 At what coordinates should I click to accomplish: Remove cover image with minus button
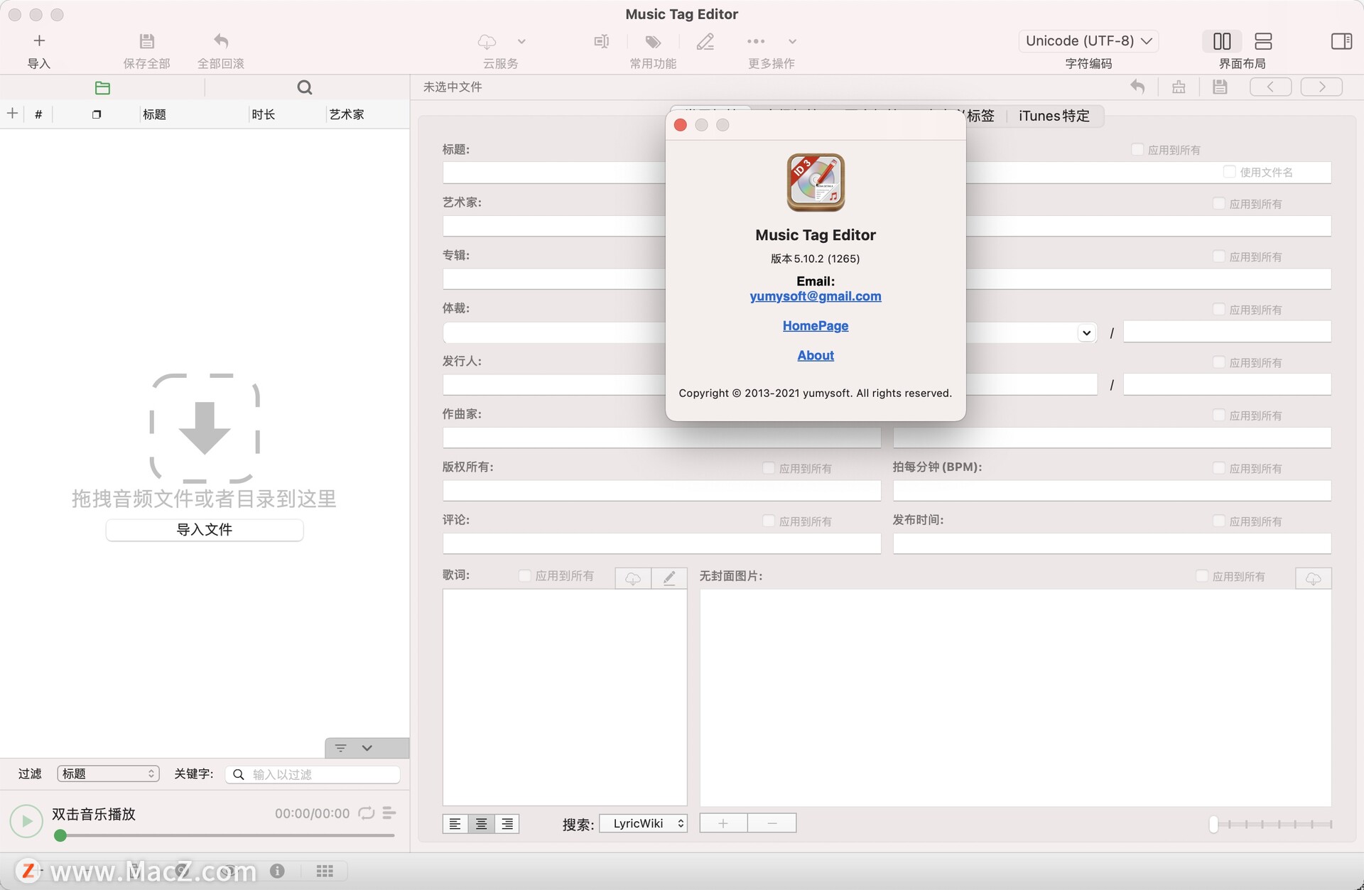[772, 823]
